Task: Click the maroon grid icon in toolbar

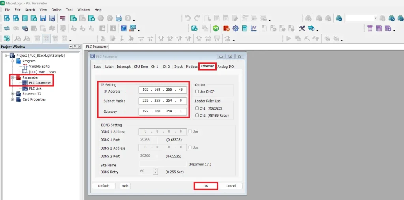Action: pyautogui.click(x=63, y=18)
